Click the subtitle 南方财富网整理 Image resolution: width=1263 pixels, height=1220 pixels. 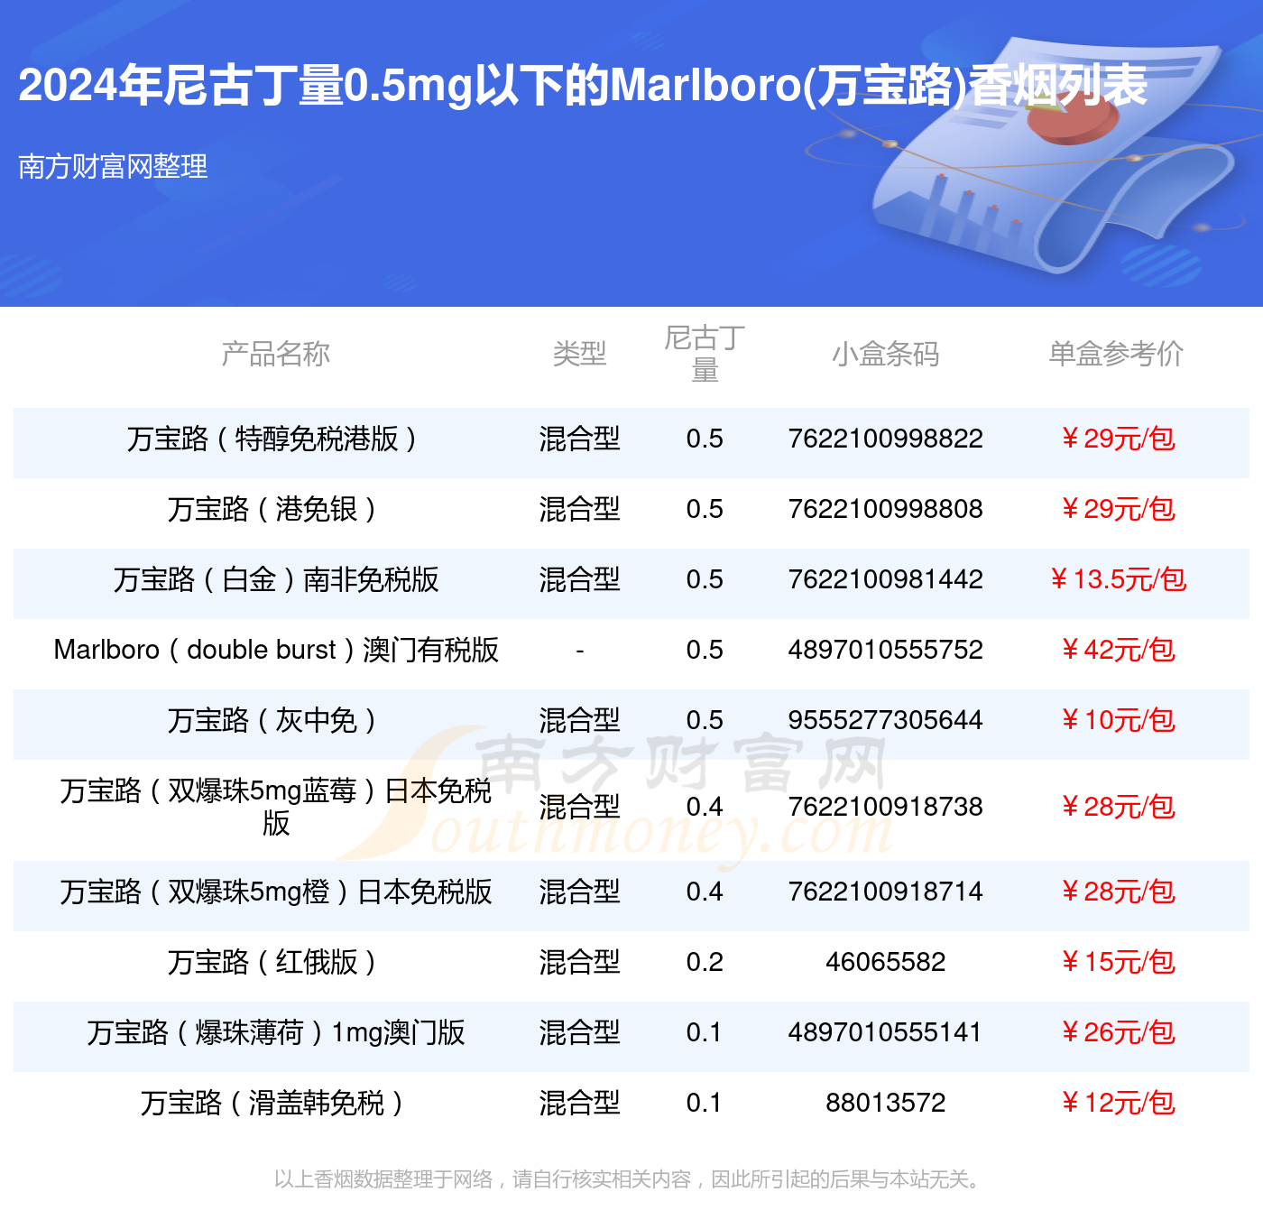click(x=113, y=166)
